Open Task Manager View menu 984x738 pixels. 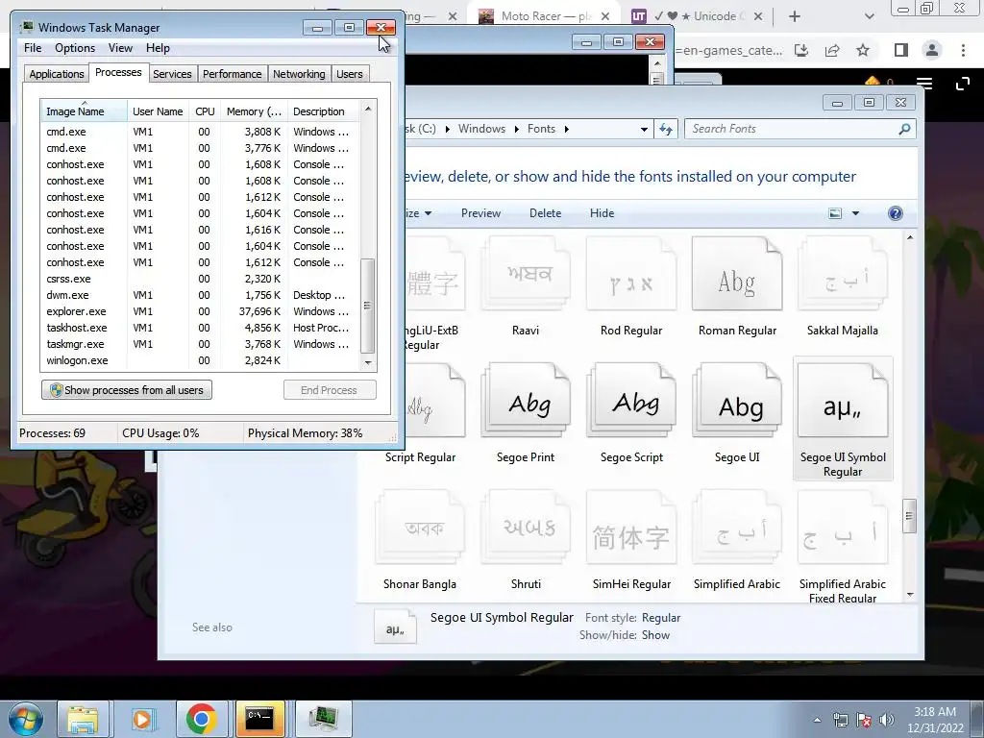click(120, 48)
